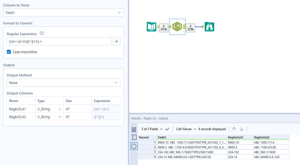Show results metadata list view icon
300x165 pixels.
[134, 129]
